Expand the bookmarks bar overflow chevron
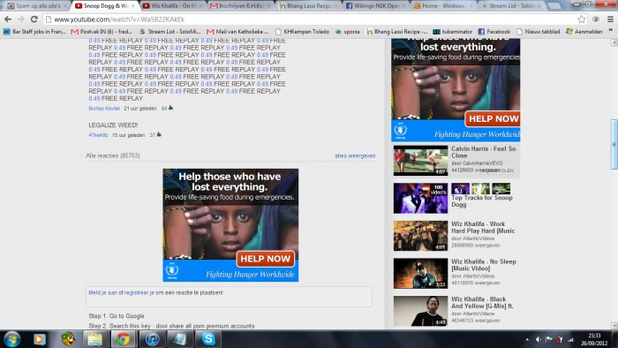The height and width of the screenshot is (348, 618). click(611, 31)
